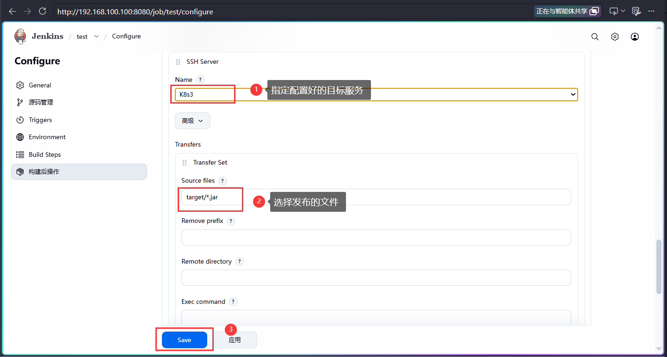
Task: Show help for the Name field
Action: click(x=200, y=80)
